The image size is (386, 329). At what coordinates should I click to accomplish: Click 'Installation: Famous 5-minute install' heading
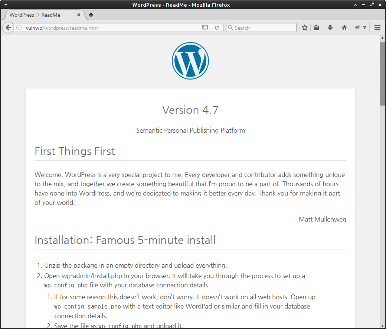(125, 240)
